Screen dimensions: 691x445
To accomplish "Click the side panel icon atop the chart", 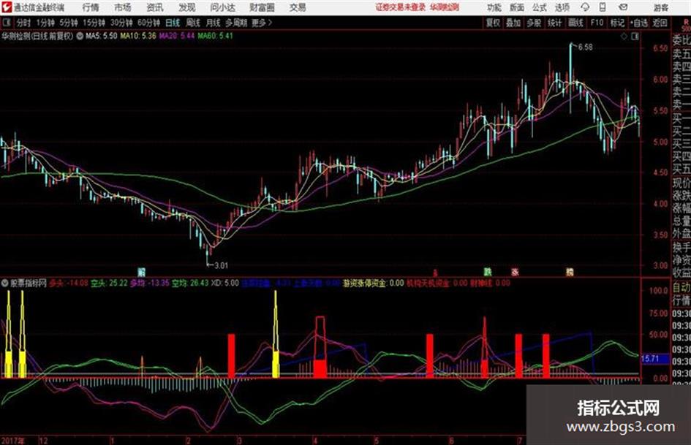I will pyautogui.click(x=635, y=37).
